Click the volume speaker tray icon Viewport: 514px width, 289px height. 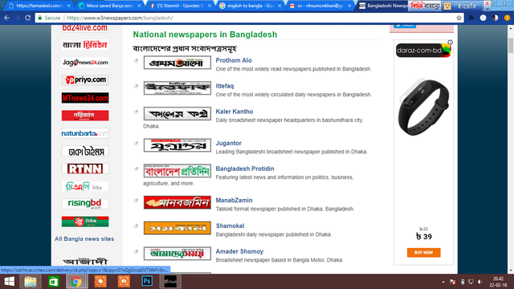click(x=480, y=282)
